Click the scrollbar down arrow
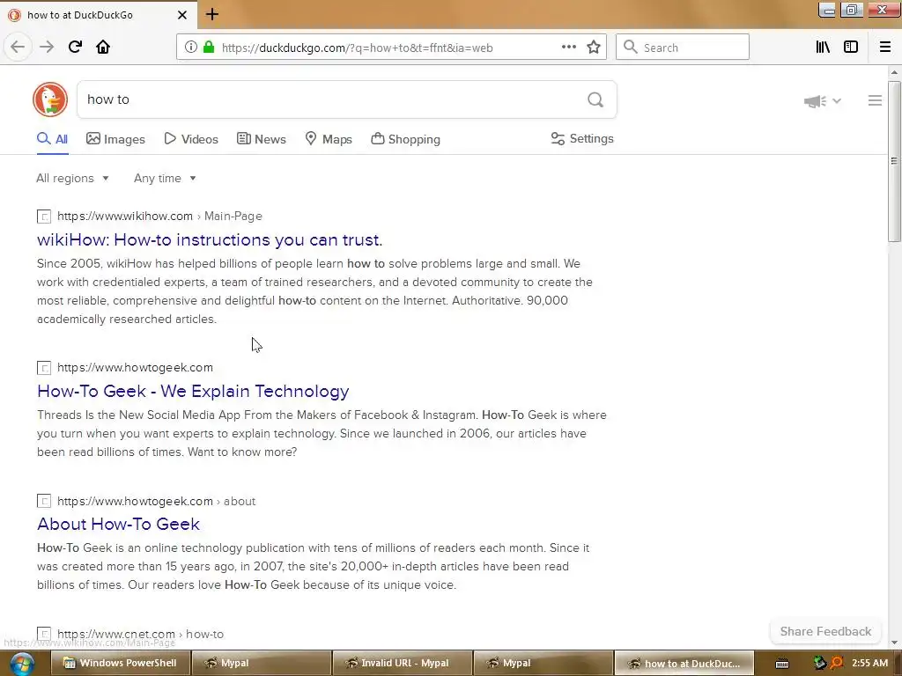Screen dimensions: 902x676 coord(894,643)
